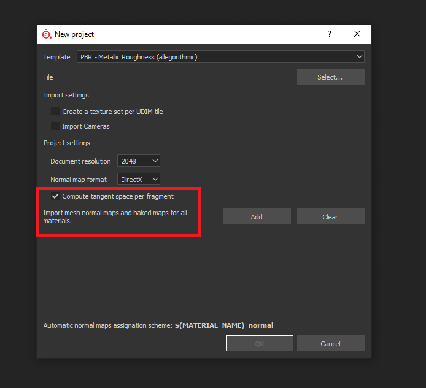The width and height of the screenshot is (426, 388).
Task: Click the help question mark button
Action: pos(330,34)
